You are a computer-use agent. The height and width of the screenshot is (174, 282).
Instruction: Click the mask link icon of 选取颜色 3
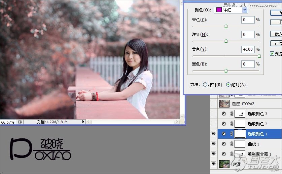(x=232, y=114)
